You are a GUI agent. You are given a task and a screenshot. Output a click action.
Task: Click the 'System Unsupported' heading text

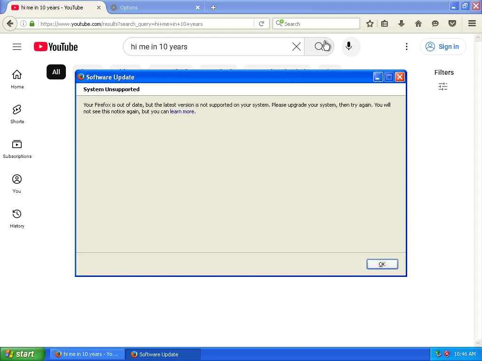point(111,89)
